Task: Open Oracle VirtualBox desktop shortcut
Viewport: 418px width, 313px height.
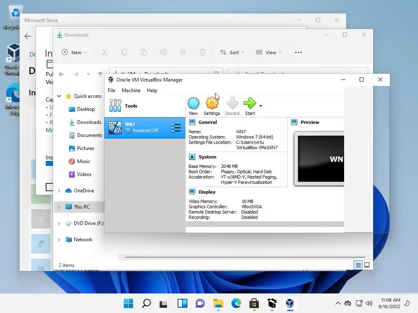Action: (11, 60)
